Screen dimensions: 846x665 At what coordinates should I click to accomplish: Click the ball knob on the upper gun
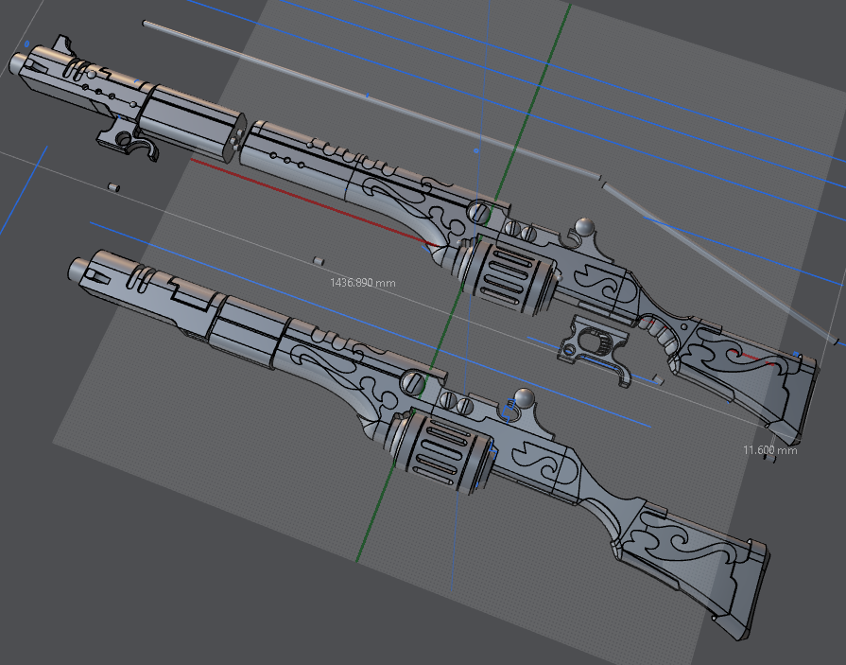(x=584, y=227)
